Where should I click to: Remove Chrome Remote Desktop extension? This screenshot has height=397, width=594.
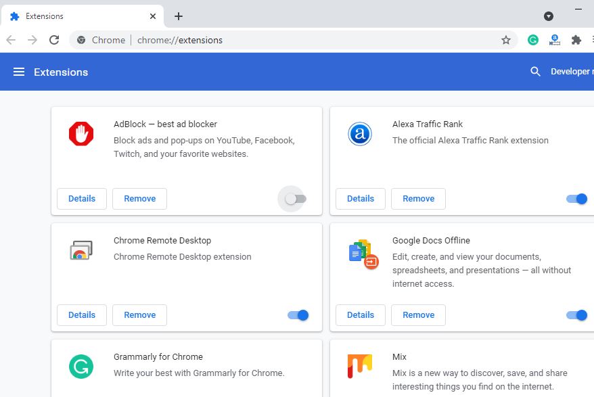140,314
